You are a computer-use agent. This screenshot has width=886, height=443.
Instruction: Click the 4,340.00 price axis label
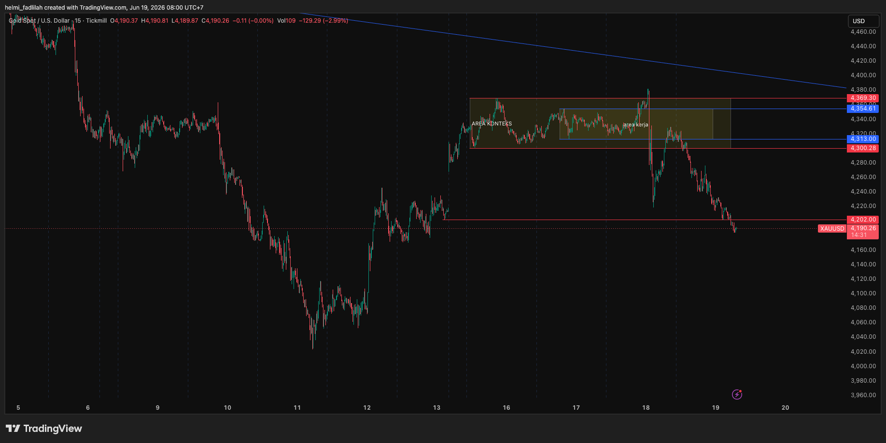coord(863,119)
